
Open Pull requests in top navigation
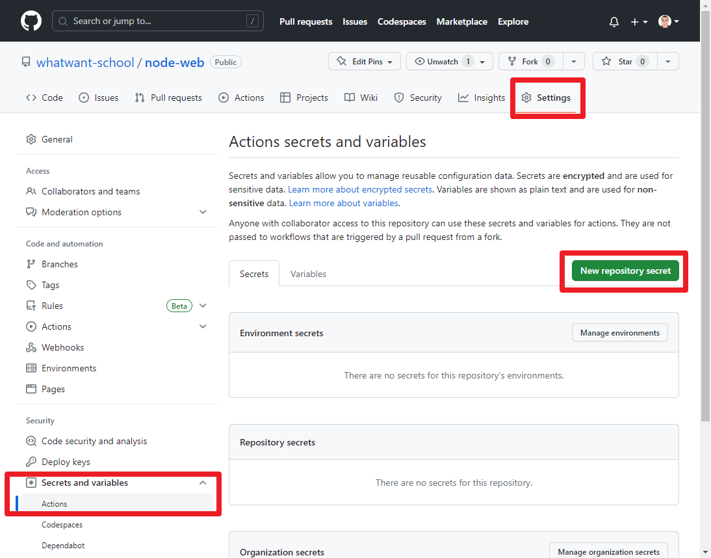click(x=305, y=21)
